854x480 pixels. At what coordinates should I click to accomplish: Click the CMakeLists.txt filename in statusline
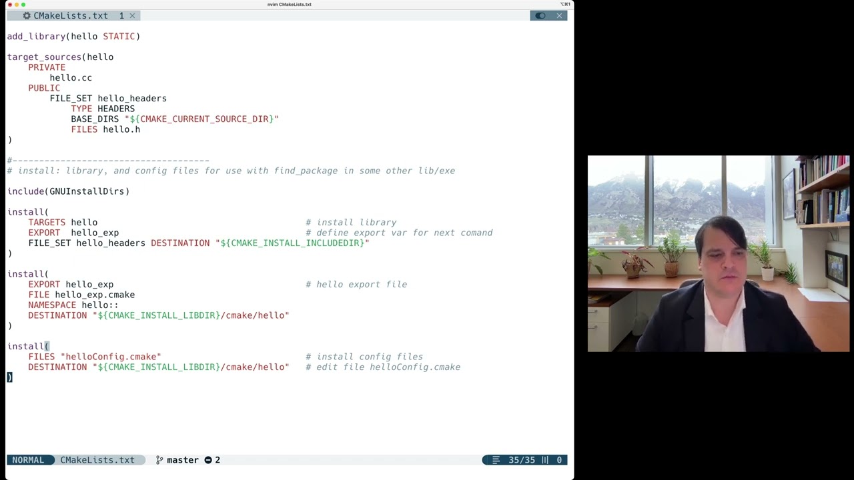97,460
